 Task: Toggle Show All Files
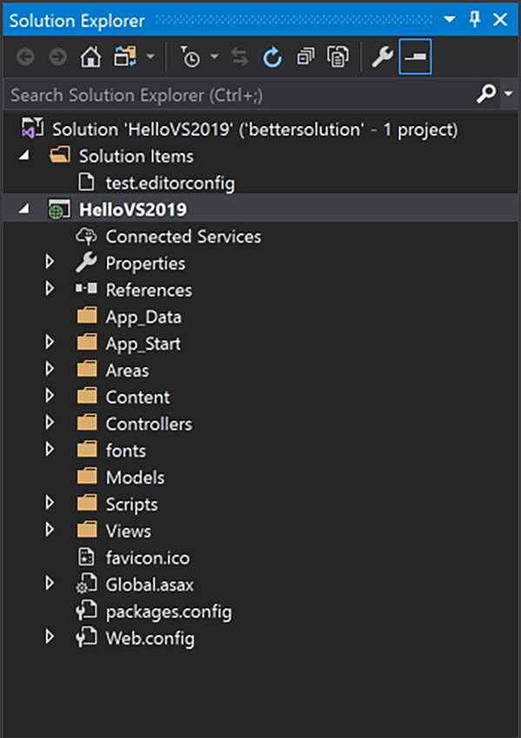coord(337,57)
